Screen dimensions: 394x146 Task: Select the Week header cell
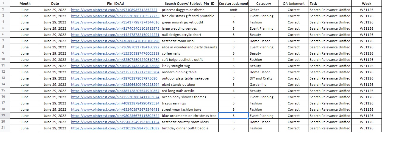[x=366, y=4]
